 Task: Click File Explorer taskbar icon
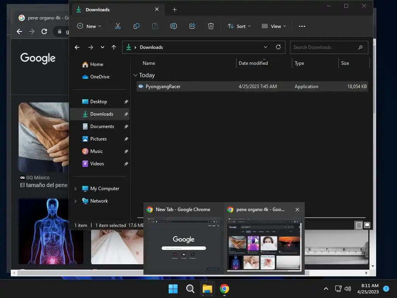pyautogui.click(x=207, y=289)
